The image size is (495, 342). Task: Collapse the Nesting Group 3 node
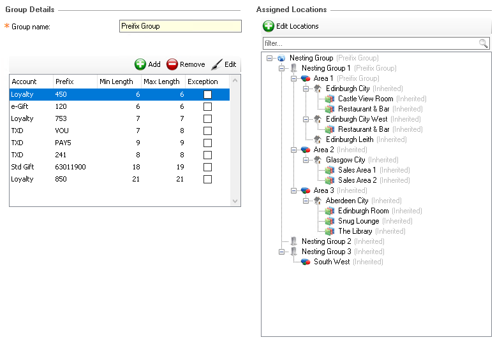tap(281, 252)
